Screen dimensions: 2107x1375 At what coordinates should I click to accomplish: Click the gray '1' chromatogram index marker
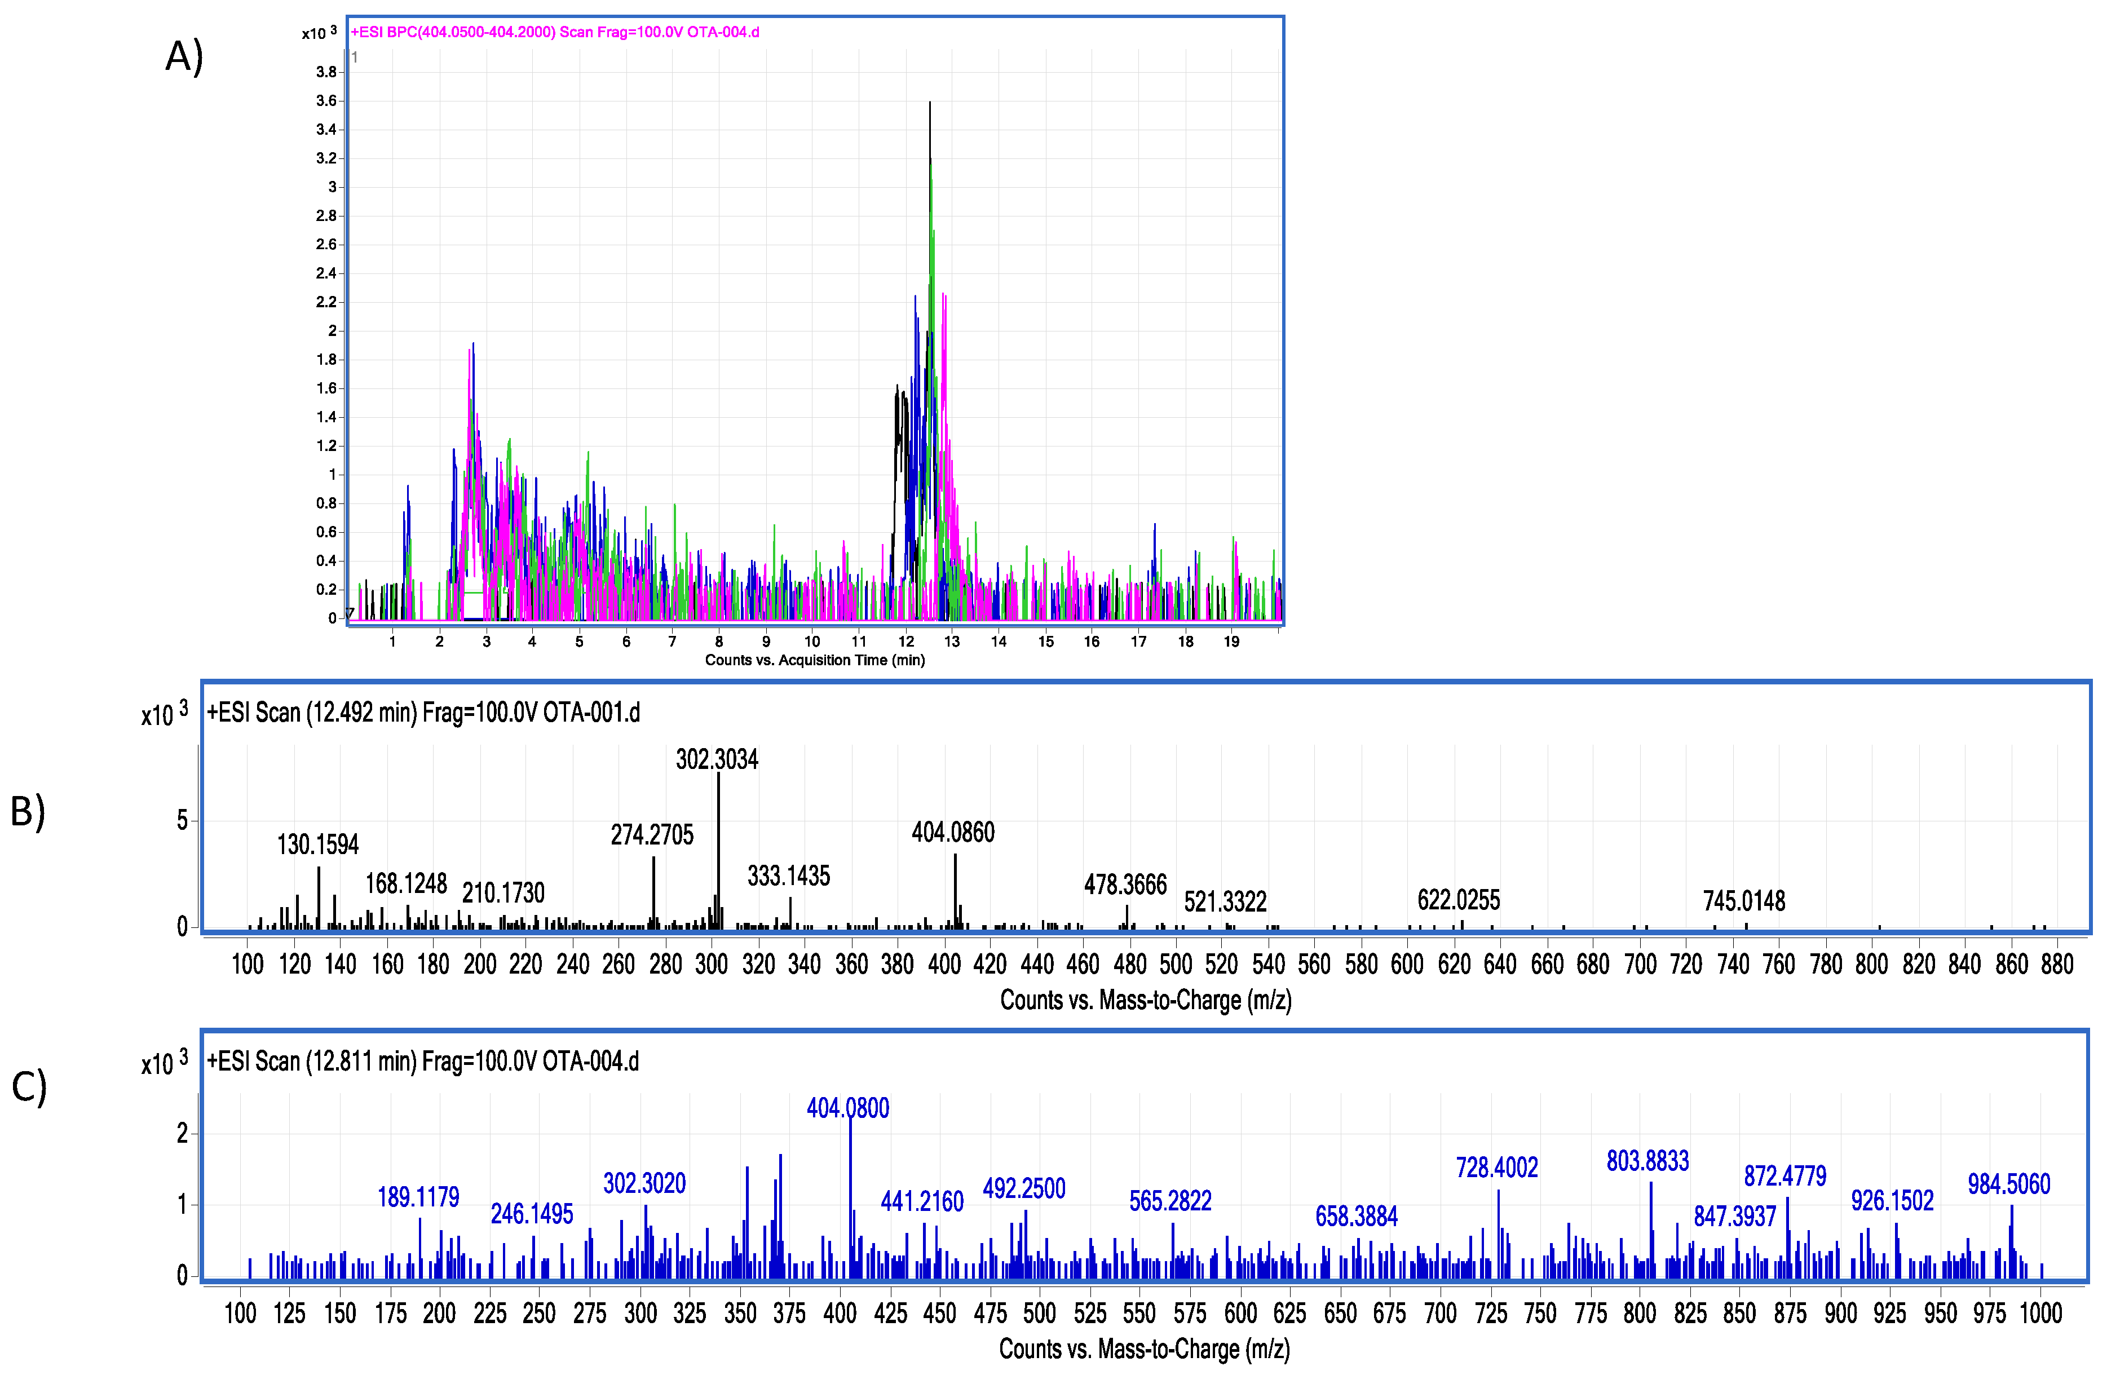tap(355, 58)
